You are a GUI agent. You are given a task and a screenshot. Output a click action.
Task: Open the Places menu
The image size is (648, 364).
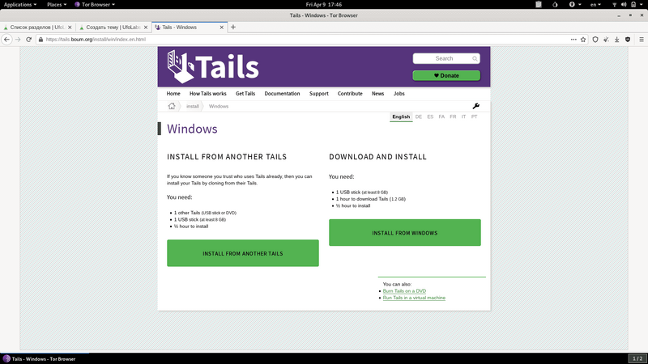coord(57,5)
